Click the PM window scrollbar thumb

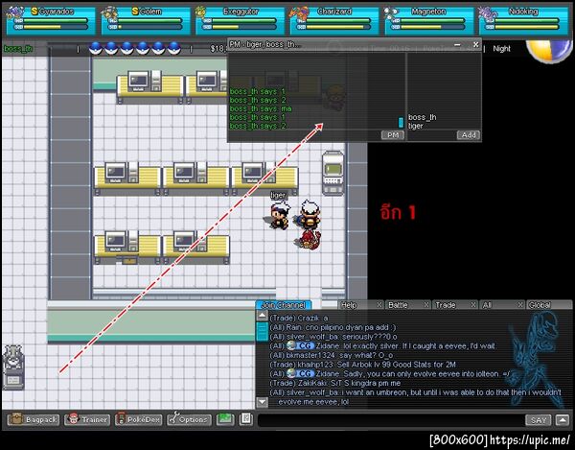coord(401,122)
